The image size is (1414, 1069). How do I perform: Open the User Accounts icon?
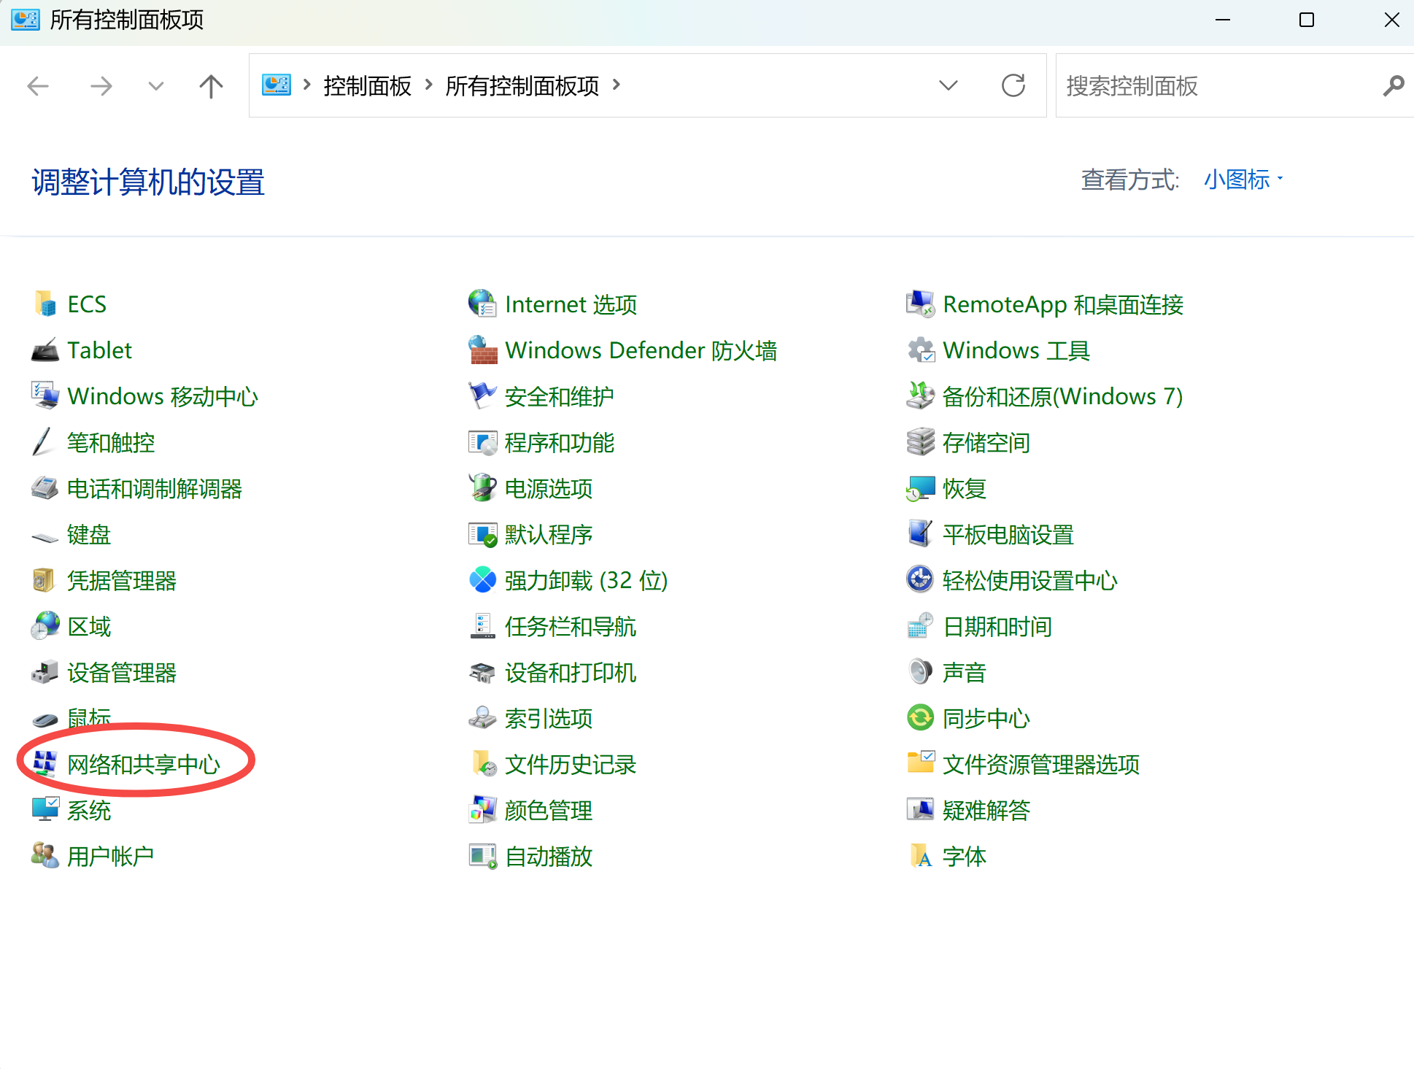pos(45,856)
